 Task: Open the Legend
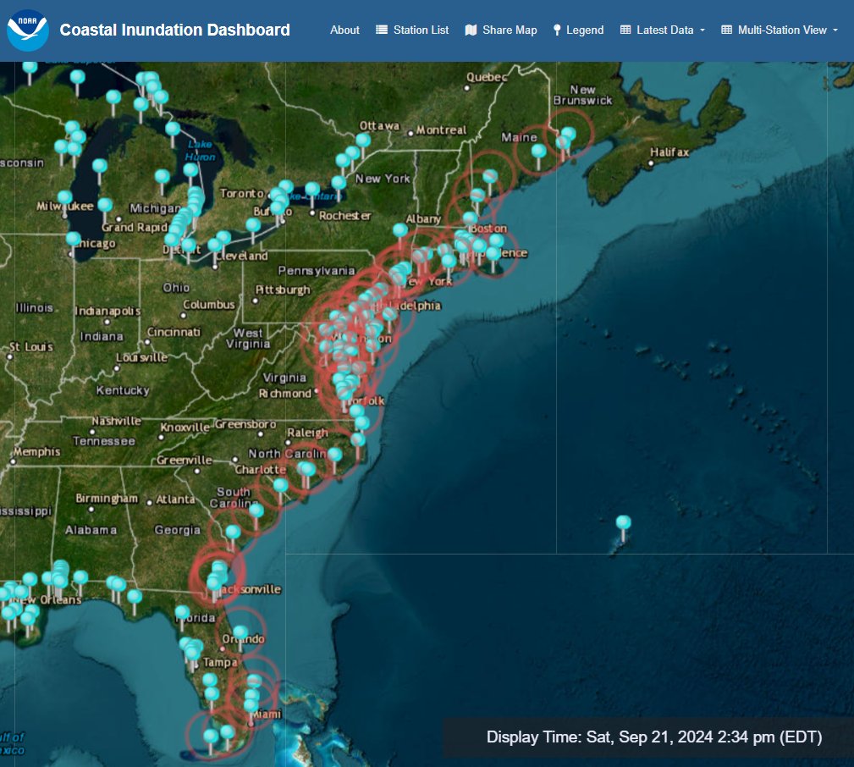pyautogui.click(x=578, y=30)
